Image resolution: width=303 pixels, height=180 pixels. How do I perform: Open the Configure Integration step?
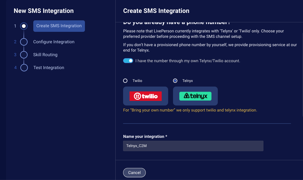54,42
